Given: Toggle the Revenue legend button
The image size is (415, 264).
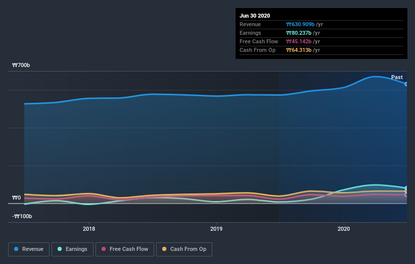Looking at the screenshot, I should [29, 249].
